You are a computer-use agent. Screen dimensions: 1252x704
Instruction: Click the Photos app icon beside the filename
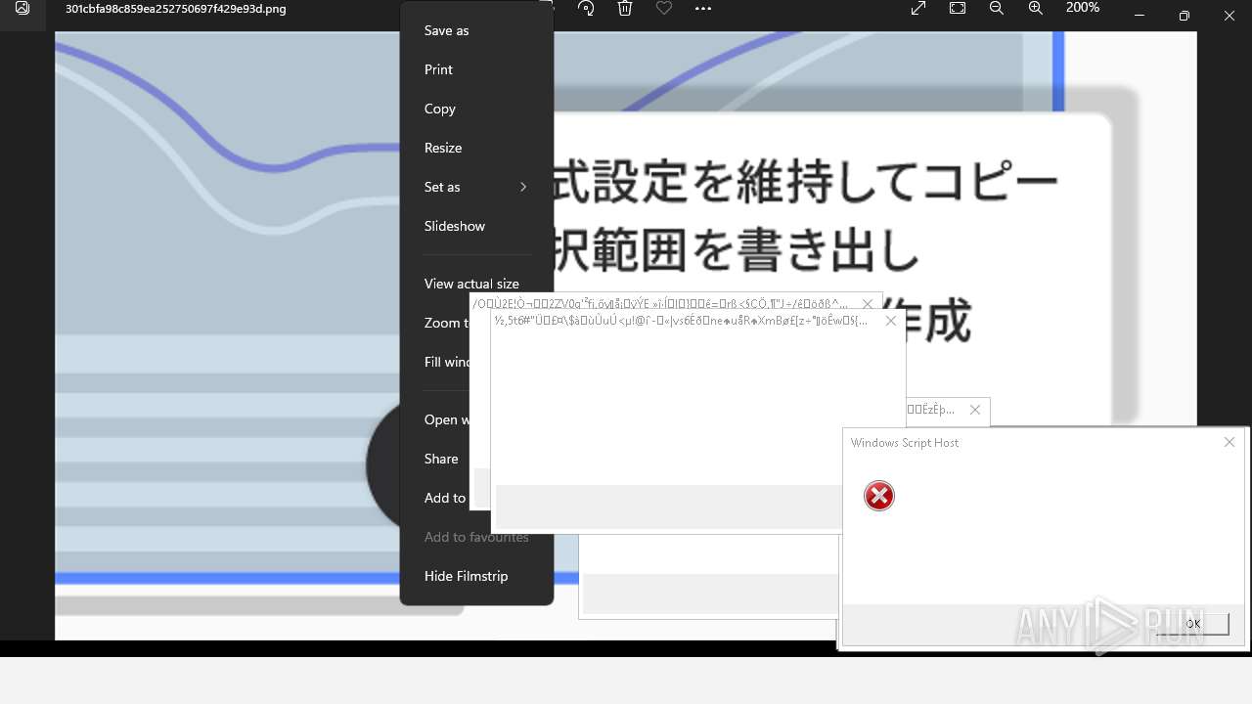pos(22,9)
